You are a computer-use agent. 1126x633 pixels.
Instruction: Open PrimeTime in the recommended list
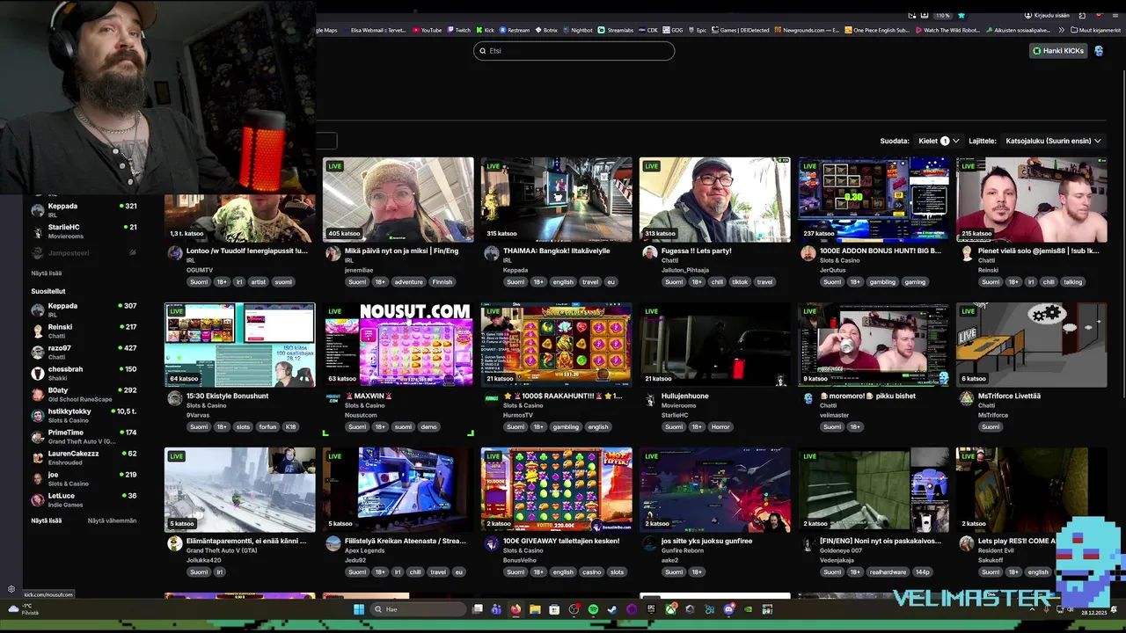point(84,436)
